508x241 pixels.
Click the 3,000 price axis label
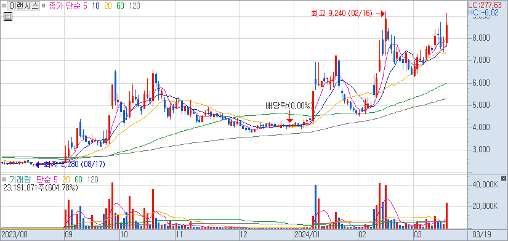coord(480,150)
